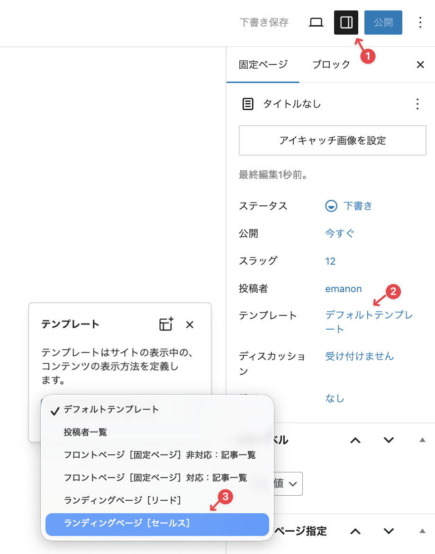The height and width of the screenshot is (554, 435).
Task: Switch to the ブロック tab
Action: (331, 65)
